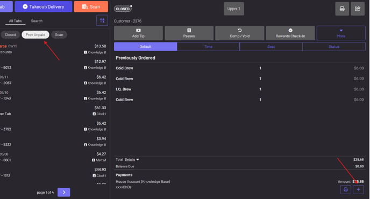Toggle the Scan filter chip
This screenshot has height=199, width=370.
tap(59, 35)
